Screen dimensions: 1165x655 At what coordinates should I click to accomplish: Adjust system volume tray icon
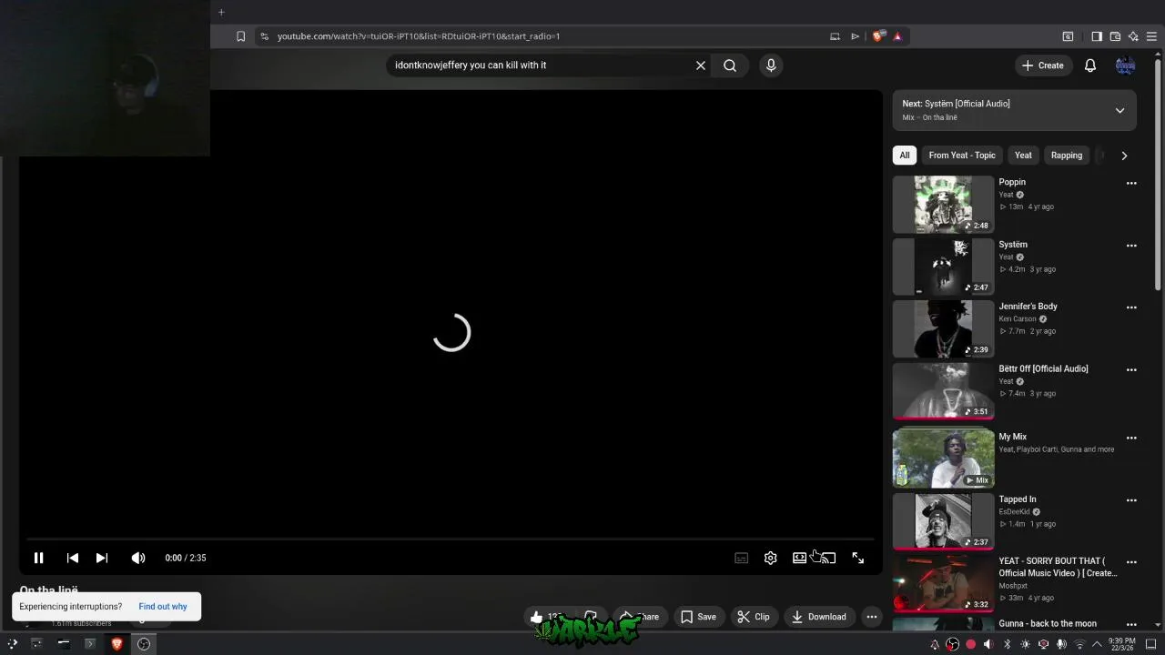(x=988, y=644)
